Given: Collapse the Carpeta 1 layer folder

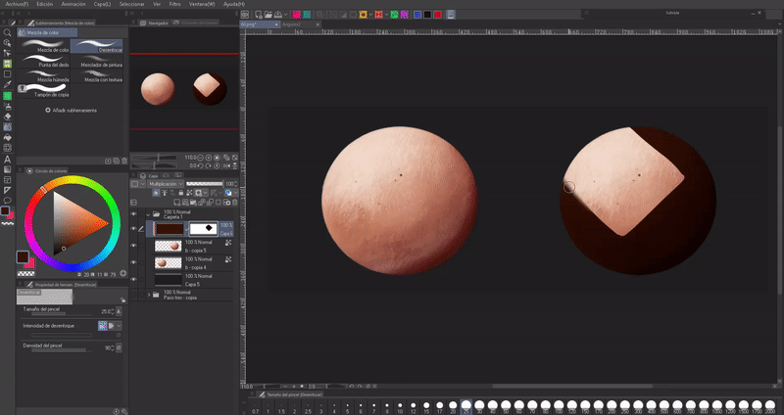Looking at the screenshot, I should click(x=149, y=213).
